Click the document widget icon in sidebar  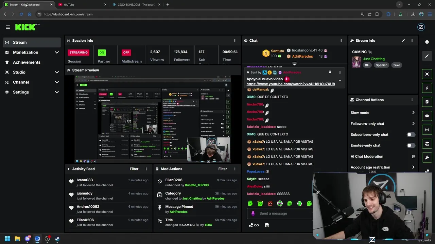(427, 102)
